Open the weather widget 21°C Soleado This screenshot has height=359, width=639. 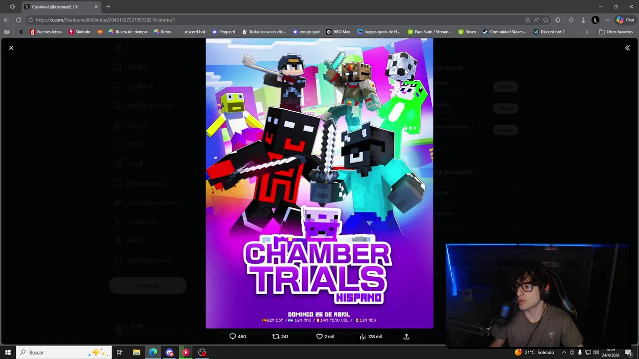click(x=535, y=353)
